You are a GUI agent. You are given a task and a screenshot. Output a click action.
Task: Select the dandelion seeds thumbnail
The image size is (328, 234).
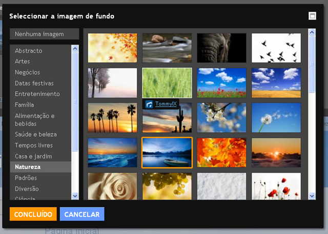[276, 118]
